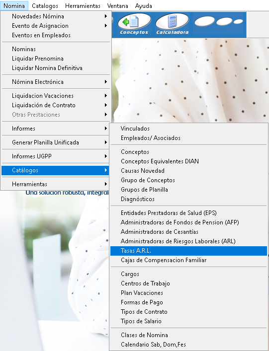The image size is (269, 351).
Task: Select Conceptos Equivalentes DIAN
Action: point(188,161)
